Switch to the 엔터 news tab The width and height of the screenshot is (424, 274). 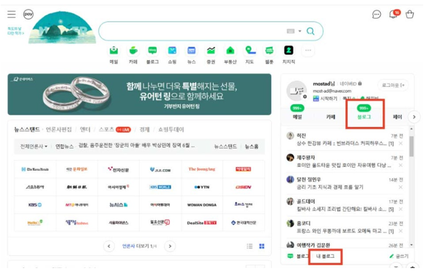85,129
